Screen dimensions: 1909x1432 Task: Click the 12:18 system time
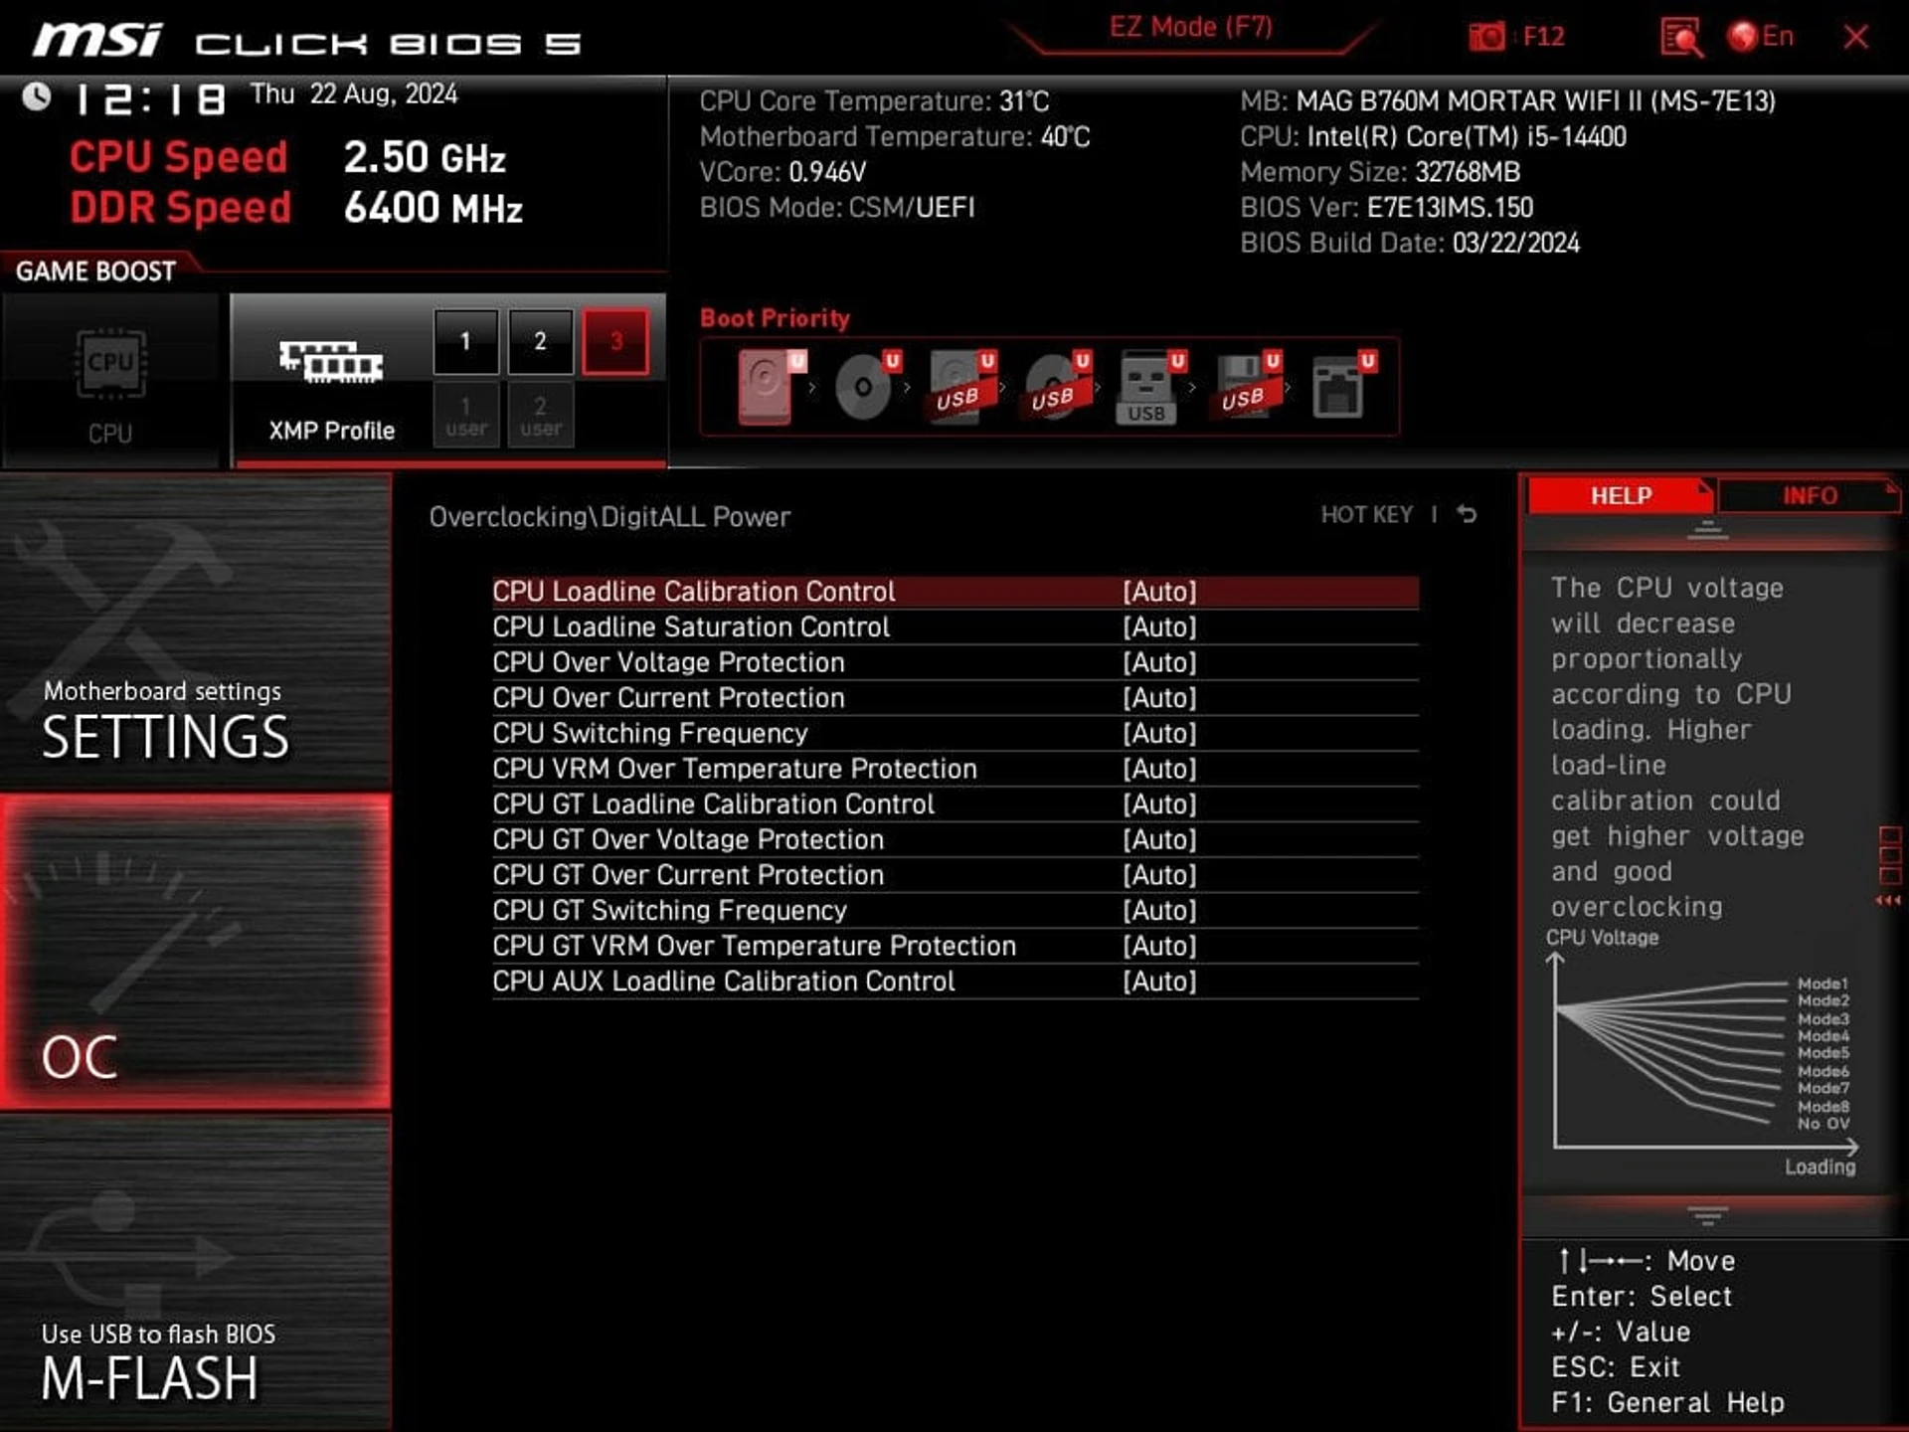tap(150, 98)
